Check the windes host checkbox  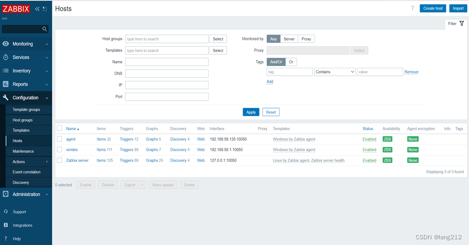pos(60,149)
